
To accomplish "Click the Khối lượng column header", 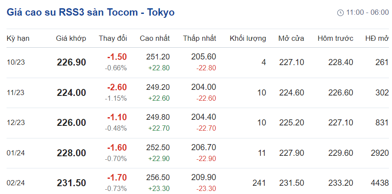I will click(x=248, y=39).
